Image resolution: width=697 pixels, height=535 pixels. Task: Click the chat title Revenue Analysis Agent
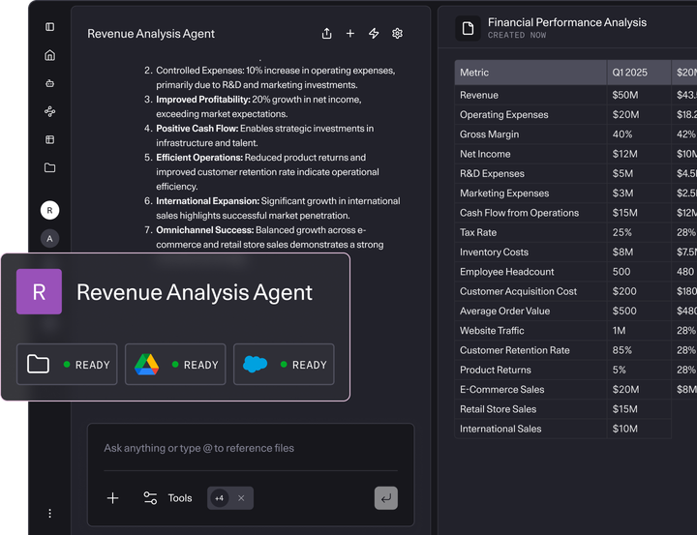(x=151, y=34)
